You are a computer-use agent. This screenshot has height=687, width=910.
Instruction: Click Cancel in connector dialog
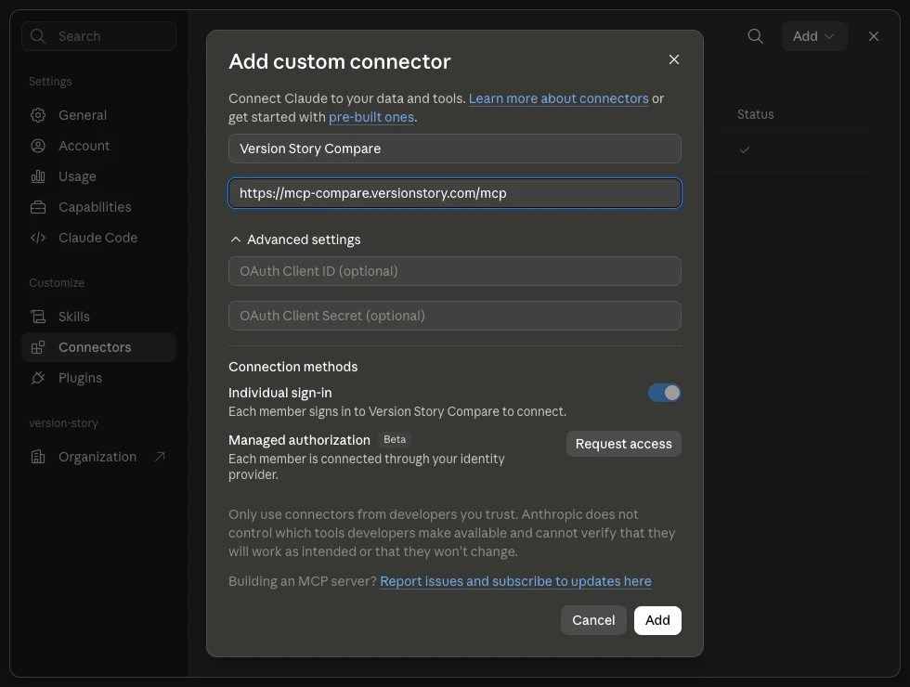[593, 620]
